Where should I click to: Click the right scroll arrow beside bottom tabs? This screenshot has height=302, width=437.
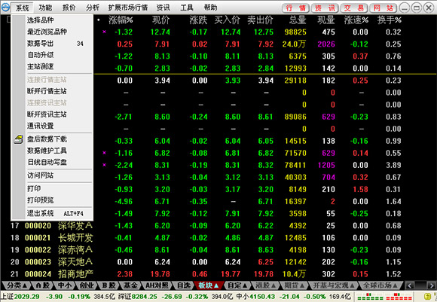(x=432, y=285)
